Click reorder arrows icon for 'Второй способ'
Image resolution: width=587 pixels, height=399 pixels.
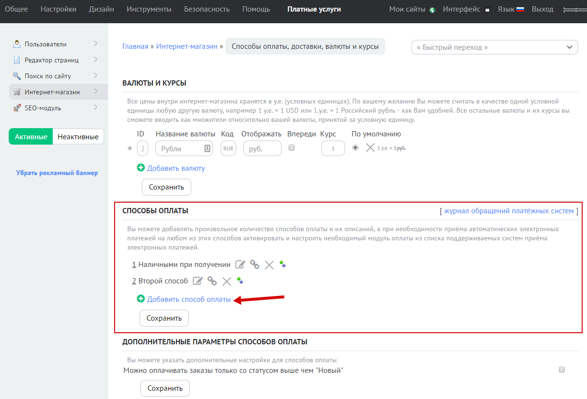click(240, 281)
